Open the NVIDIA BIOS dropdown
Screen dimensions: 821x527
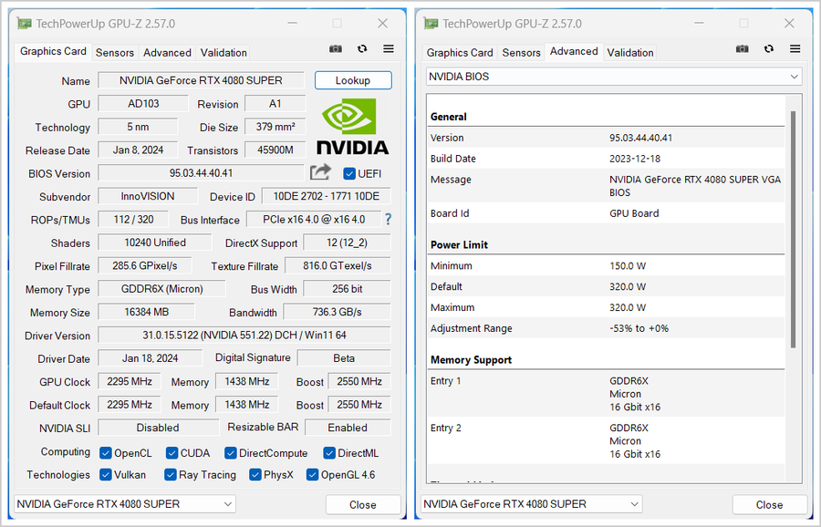pos(614,77)
